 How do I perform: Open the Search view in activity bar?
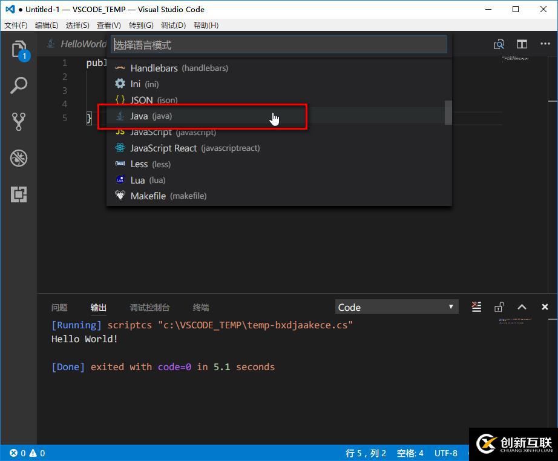click(x=19, y=85)
